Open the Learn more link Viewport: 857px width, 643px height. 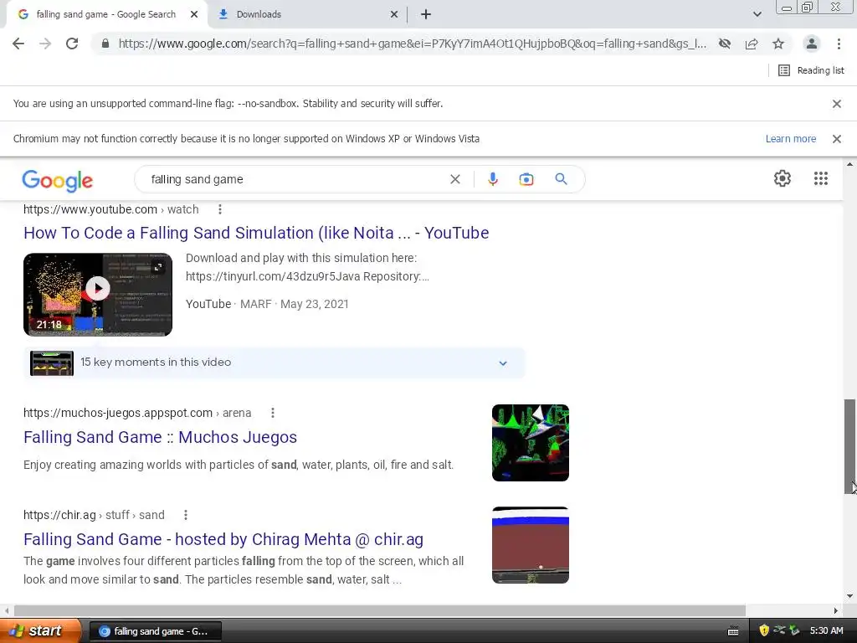[790, 139]
